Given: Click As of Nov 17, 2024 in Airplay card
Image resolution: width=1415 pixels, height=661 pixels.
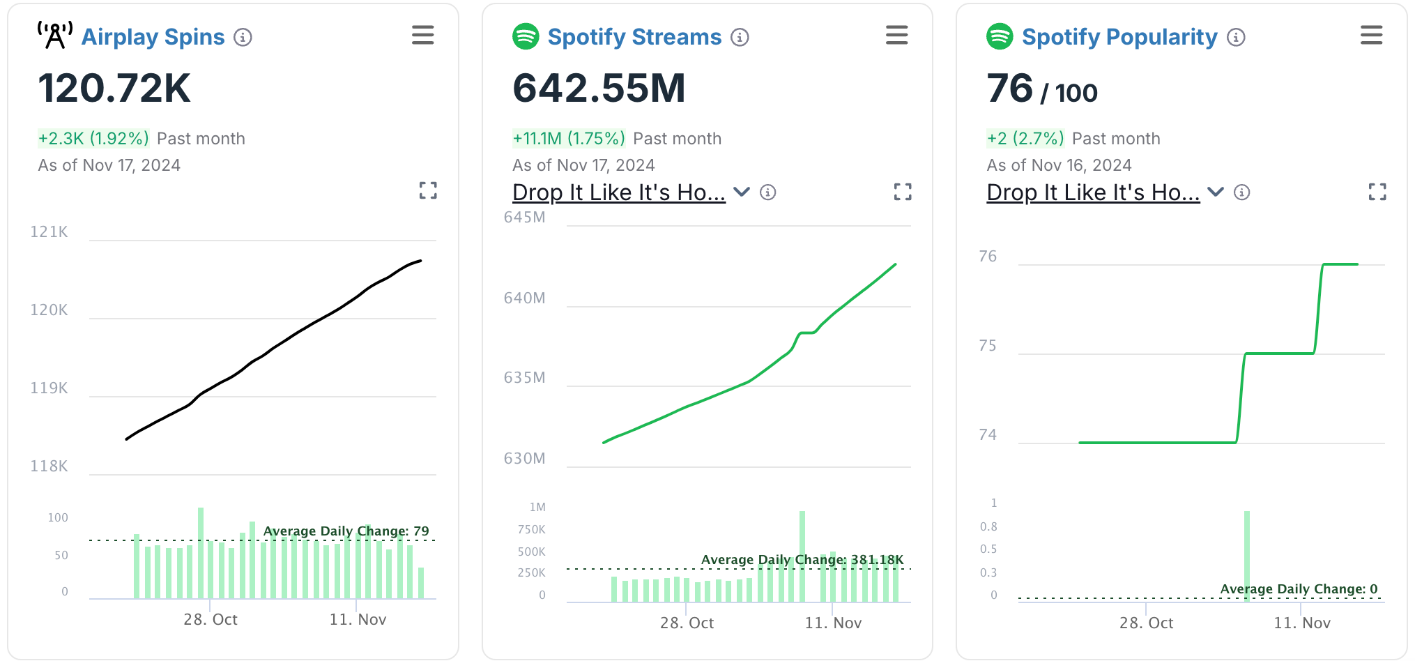Looking at the screenshot, I should 109,165.
